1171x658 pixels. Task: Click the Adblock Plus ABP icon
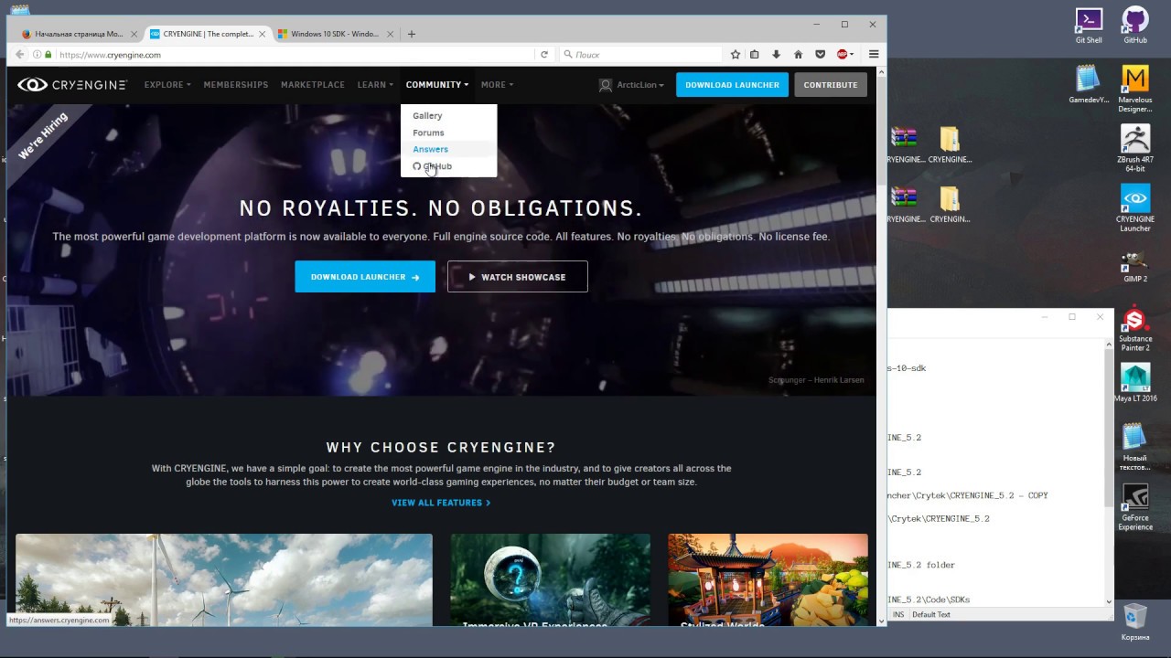point(842,55)
